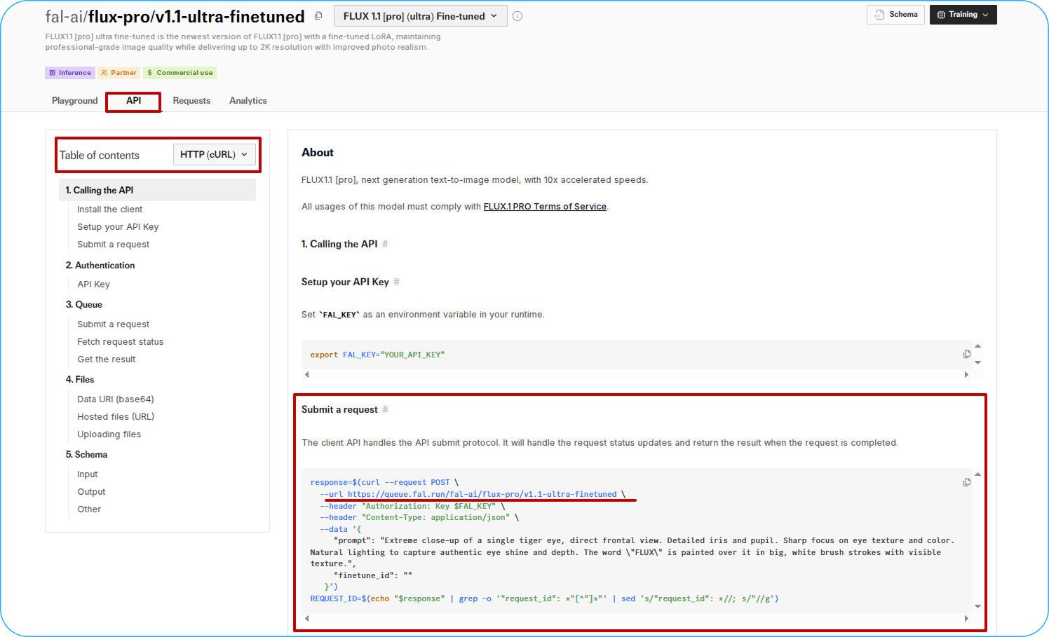
Task: Click the 'Table of contents' heading
Action: pos(100,156)
